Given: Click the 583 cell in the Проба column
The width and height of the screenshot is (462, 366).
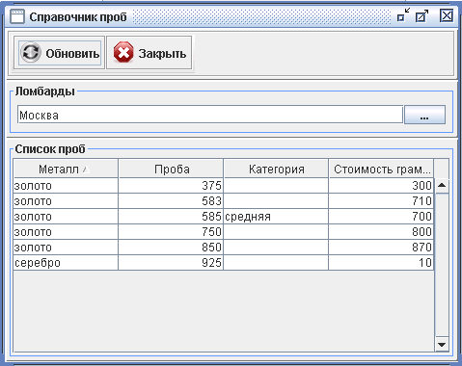Looking at the screenshot, I should (x=171, y=201).
